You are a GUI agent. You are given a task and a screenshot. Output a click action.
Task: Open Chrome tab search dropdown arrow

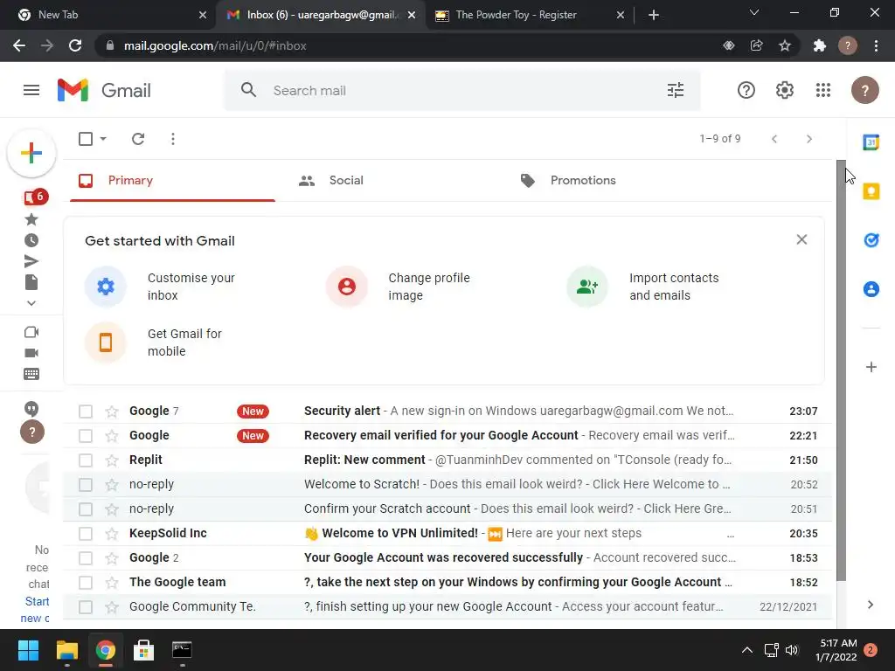tap(754, 12)
